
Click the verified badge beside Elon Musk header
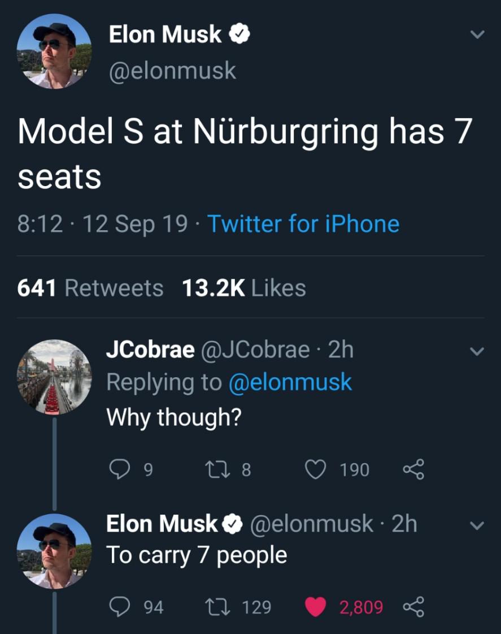[239, 35]
